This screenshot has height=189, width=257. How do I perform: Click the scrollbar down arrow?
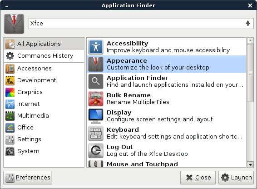point(250,164)
